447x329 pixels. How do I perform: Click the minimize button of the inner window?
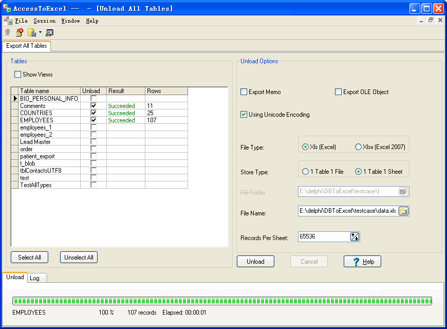[421, 21]
